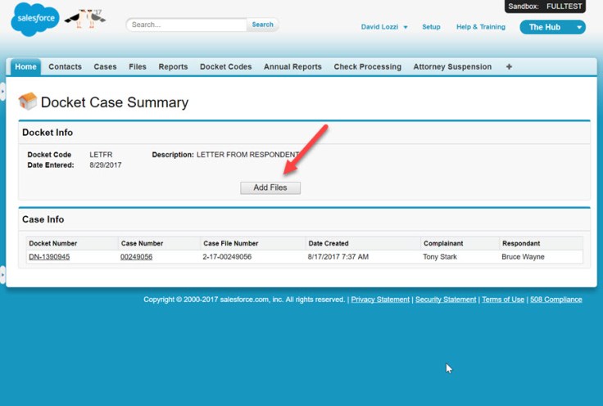The height and width of the screenshot is (406, 603).
Task: Click respondant name Bruce Wayne
Action: point(523,256)
